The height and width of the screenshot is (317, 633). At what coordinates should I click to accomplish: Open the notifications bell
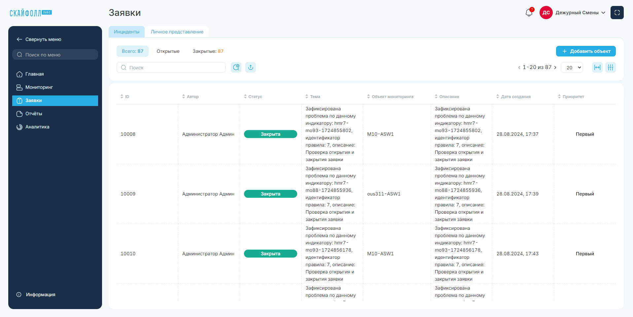(529, 13)
